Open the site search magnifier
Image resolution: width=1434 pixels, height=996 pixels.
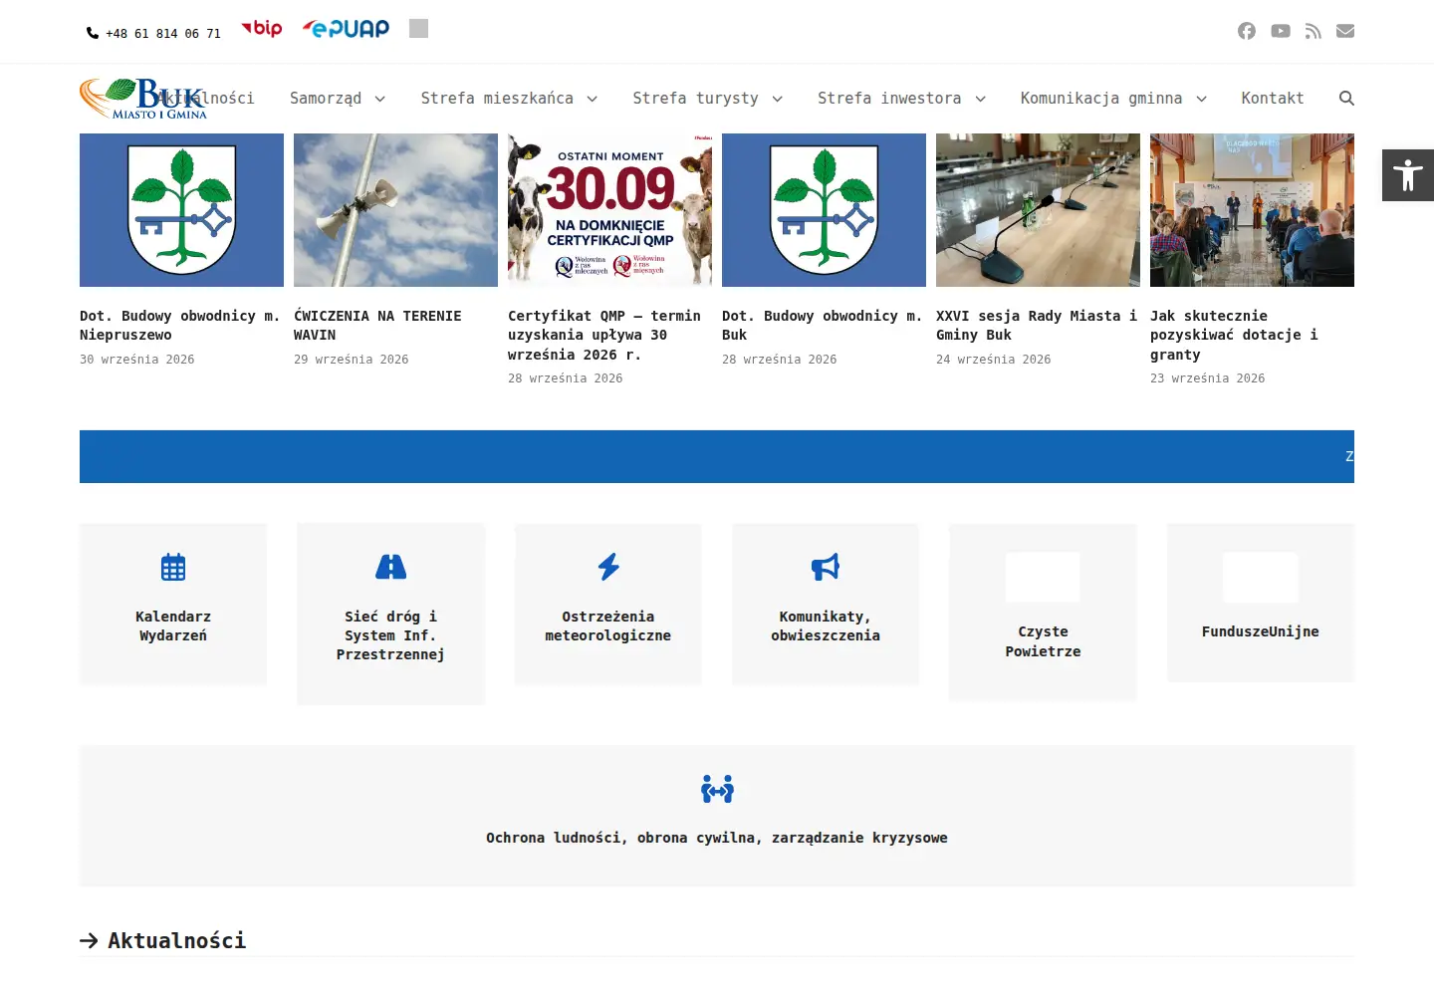pyautogui.click(x=1346, y=98)
